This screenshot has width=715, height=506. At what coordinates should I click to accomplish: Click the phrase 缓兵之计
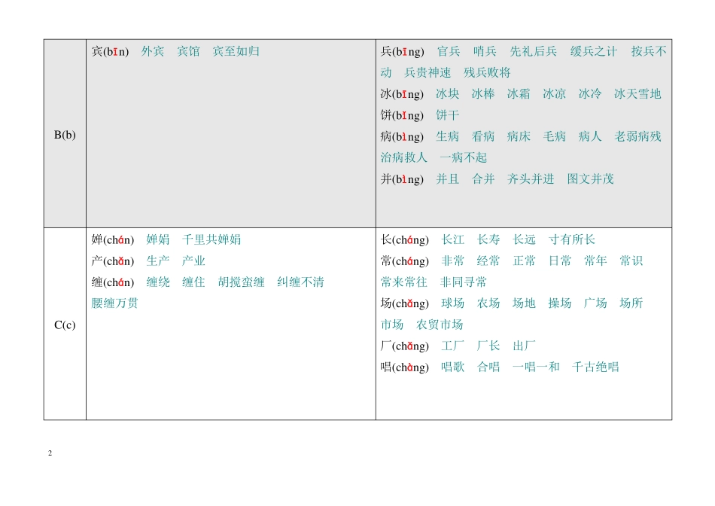[x=593, y=51]
